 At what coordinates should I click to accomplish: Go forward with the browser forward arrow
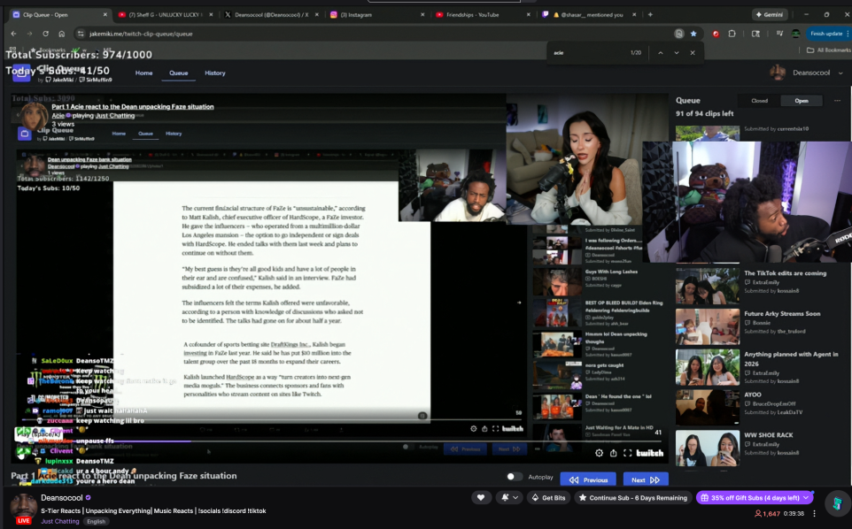29,34
